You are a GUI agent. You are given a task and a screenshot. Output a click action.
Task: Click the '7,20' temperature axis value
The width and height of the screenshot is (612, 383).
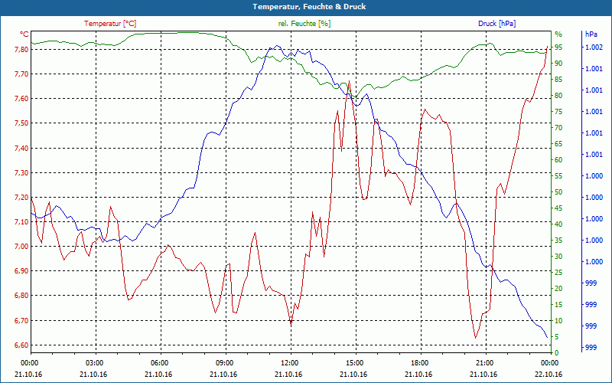click(22, 198)
